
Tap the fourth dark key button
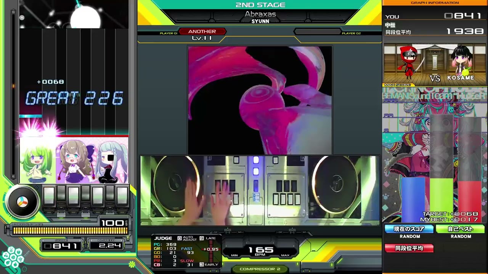pyautogui.click(x=85, y=194)
